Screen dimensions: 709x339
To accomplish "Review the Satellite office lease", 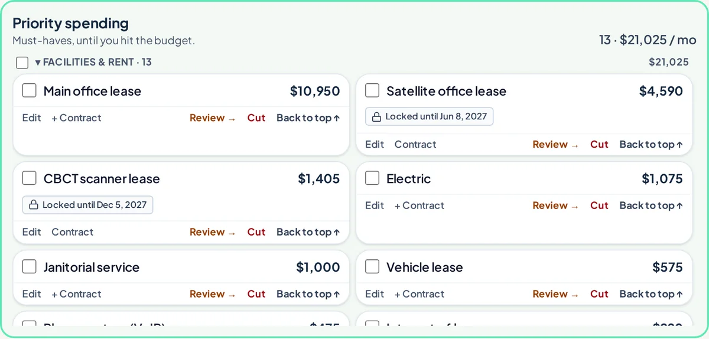I will click(555, 144).
